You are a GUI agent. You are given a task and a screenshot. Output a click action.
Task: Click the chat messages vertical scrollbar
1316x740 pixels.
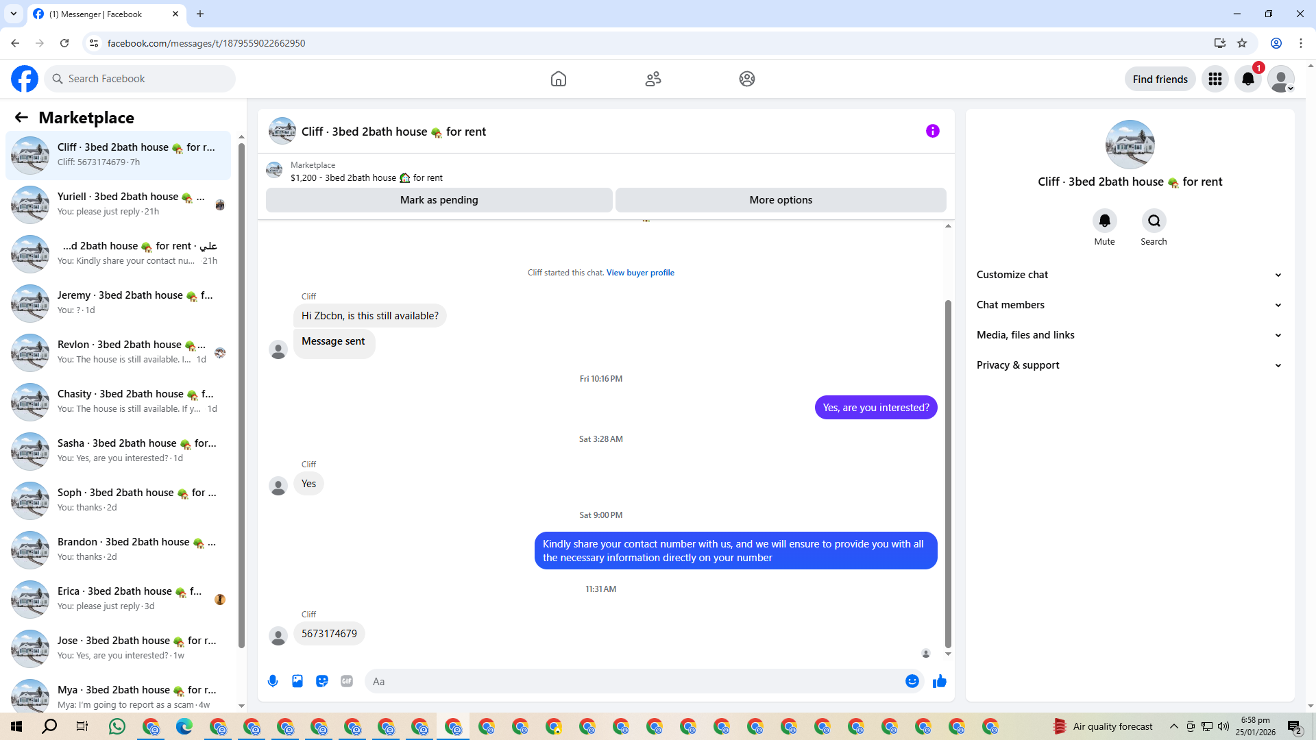948,473
